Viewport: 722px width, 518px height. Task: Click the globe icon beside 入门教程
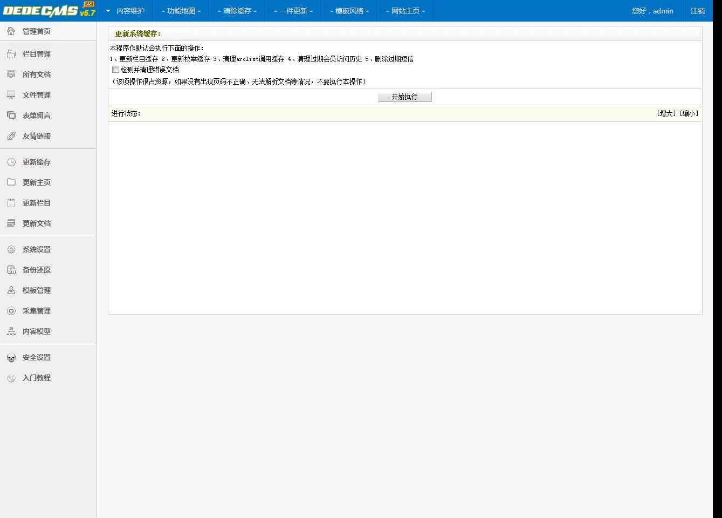(x=11, y=378)
